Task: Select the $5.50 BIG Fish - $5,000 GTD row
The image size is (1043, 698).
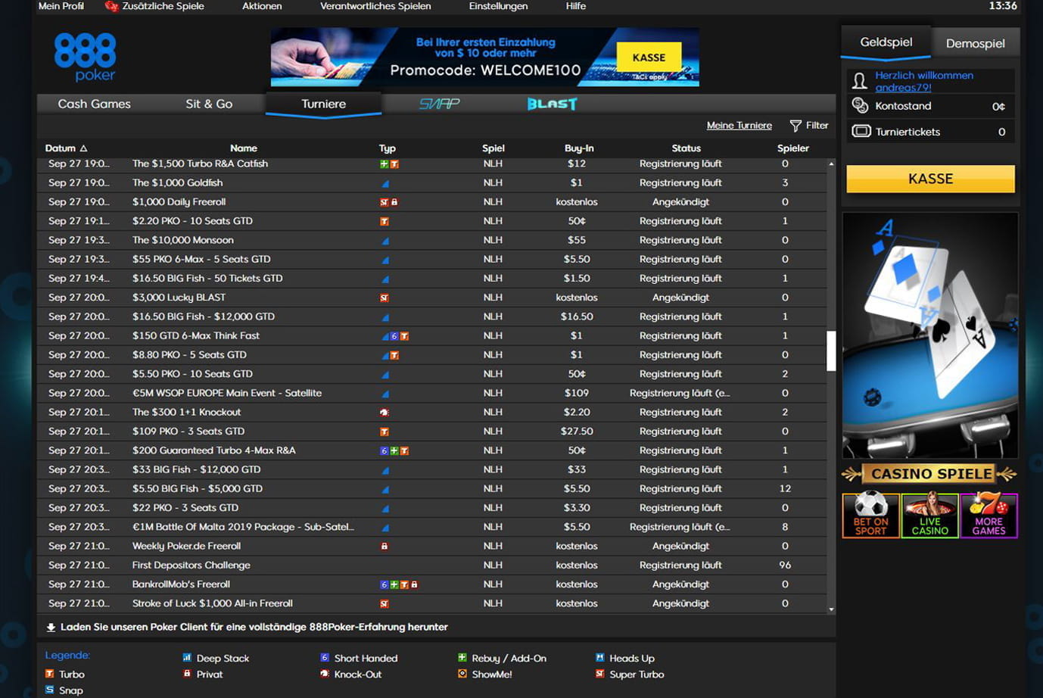Action: (x=431, y=489)
